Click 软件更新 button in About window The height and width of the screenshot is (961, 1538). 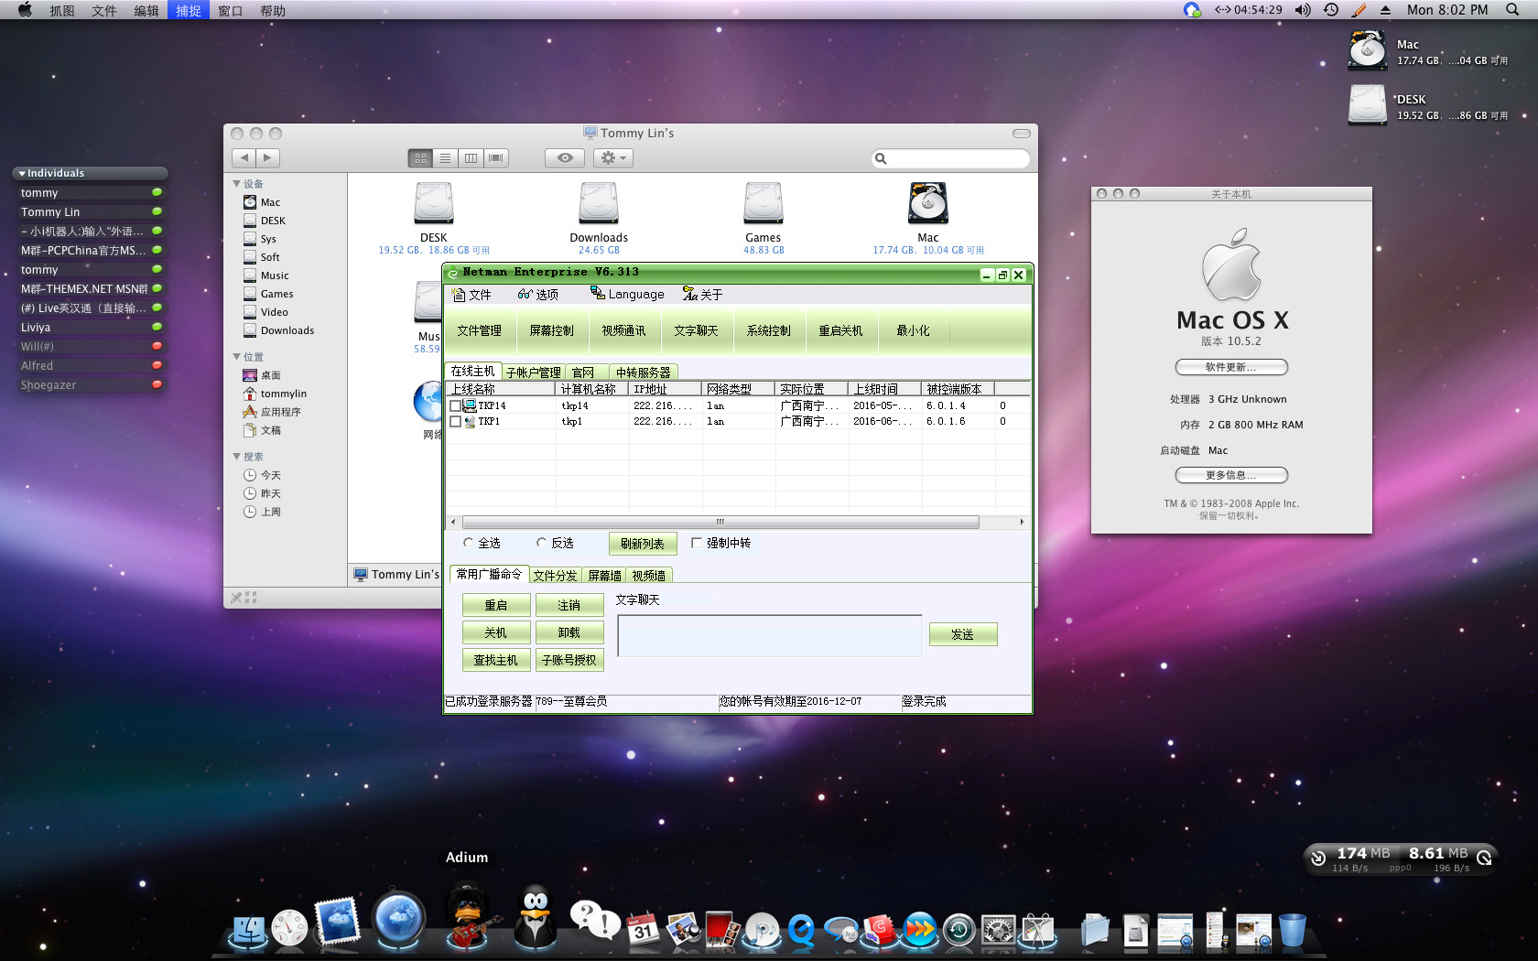pyautogui.click(x=1231, y=367)
